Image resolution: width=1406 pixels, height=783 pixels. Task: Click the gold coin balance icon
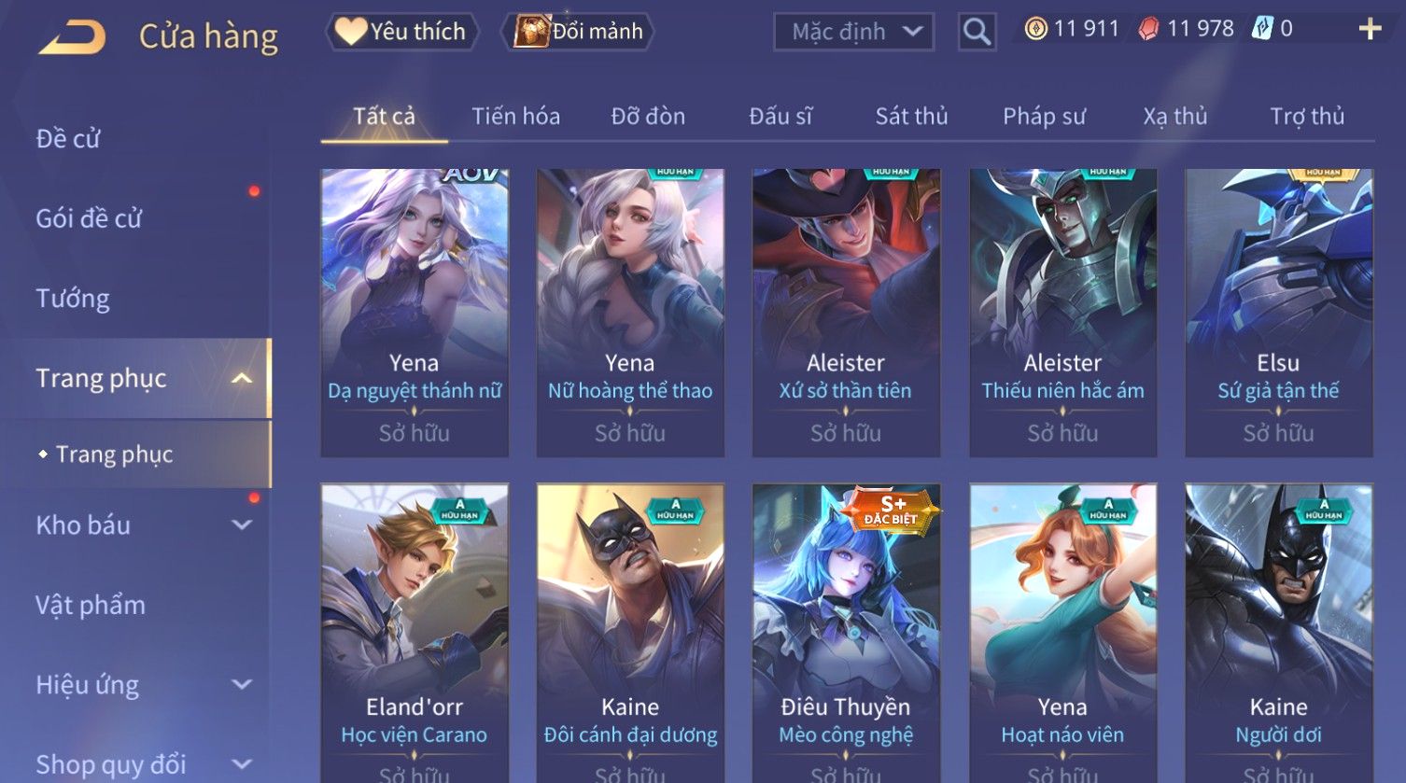1035,29
